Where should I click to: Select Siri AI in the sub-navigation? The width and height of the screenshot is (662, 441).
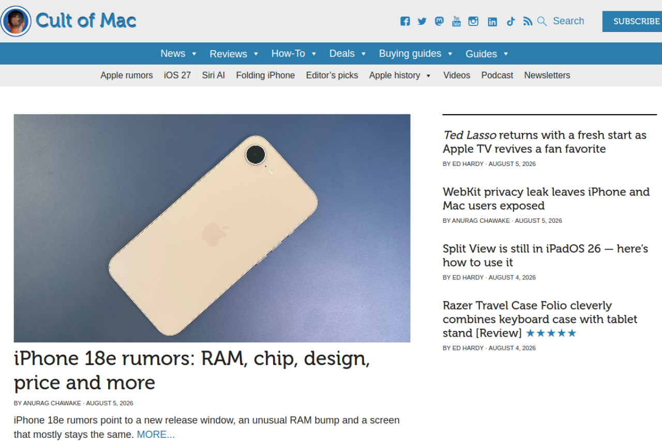(x=214, y=75)
